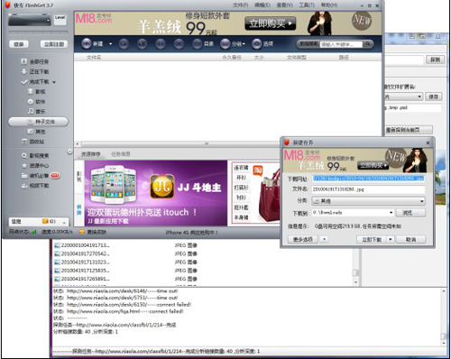Open the downloading (正在下载) sidebar item

coord(35,71)
